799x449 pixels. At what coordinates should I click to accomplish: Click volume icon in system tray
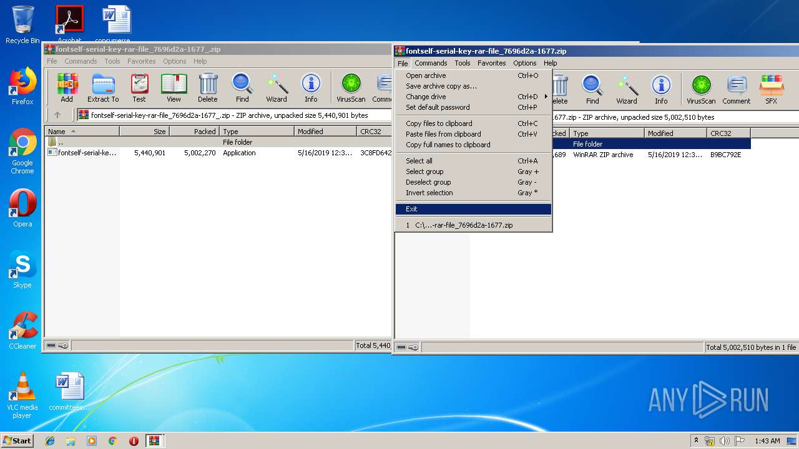724,441
